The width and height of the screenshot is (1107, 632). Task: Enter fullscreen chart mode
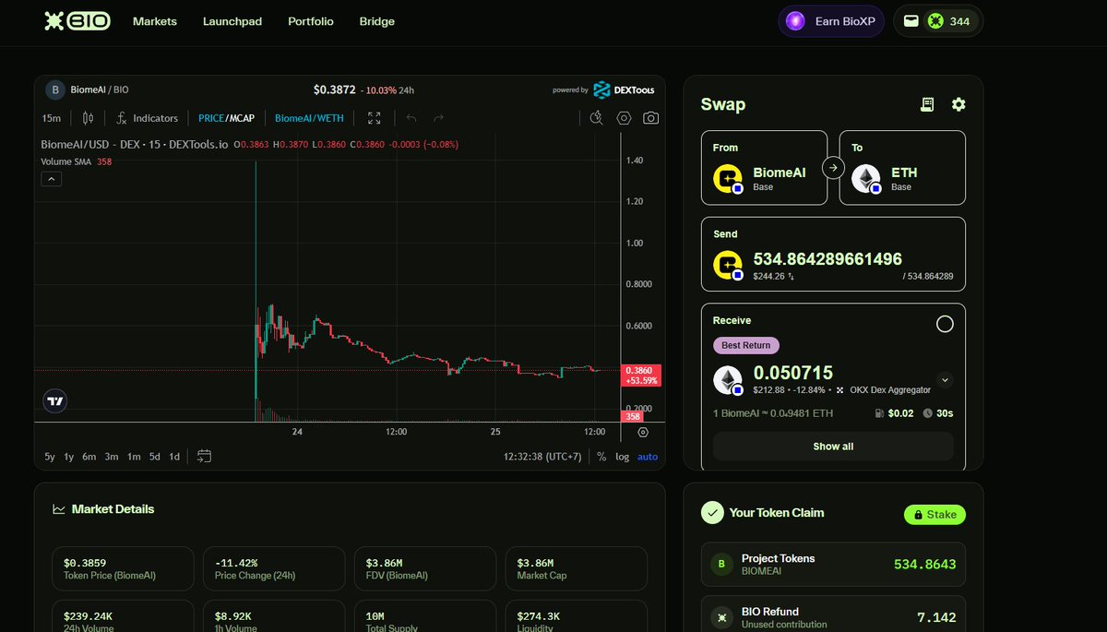[375, 118]
